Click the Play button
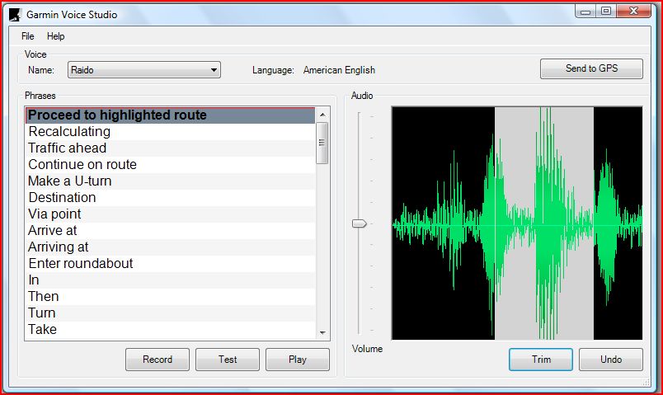 (297, 360)
